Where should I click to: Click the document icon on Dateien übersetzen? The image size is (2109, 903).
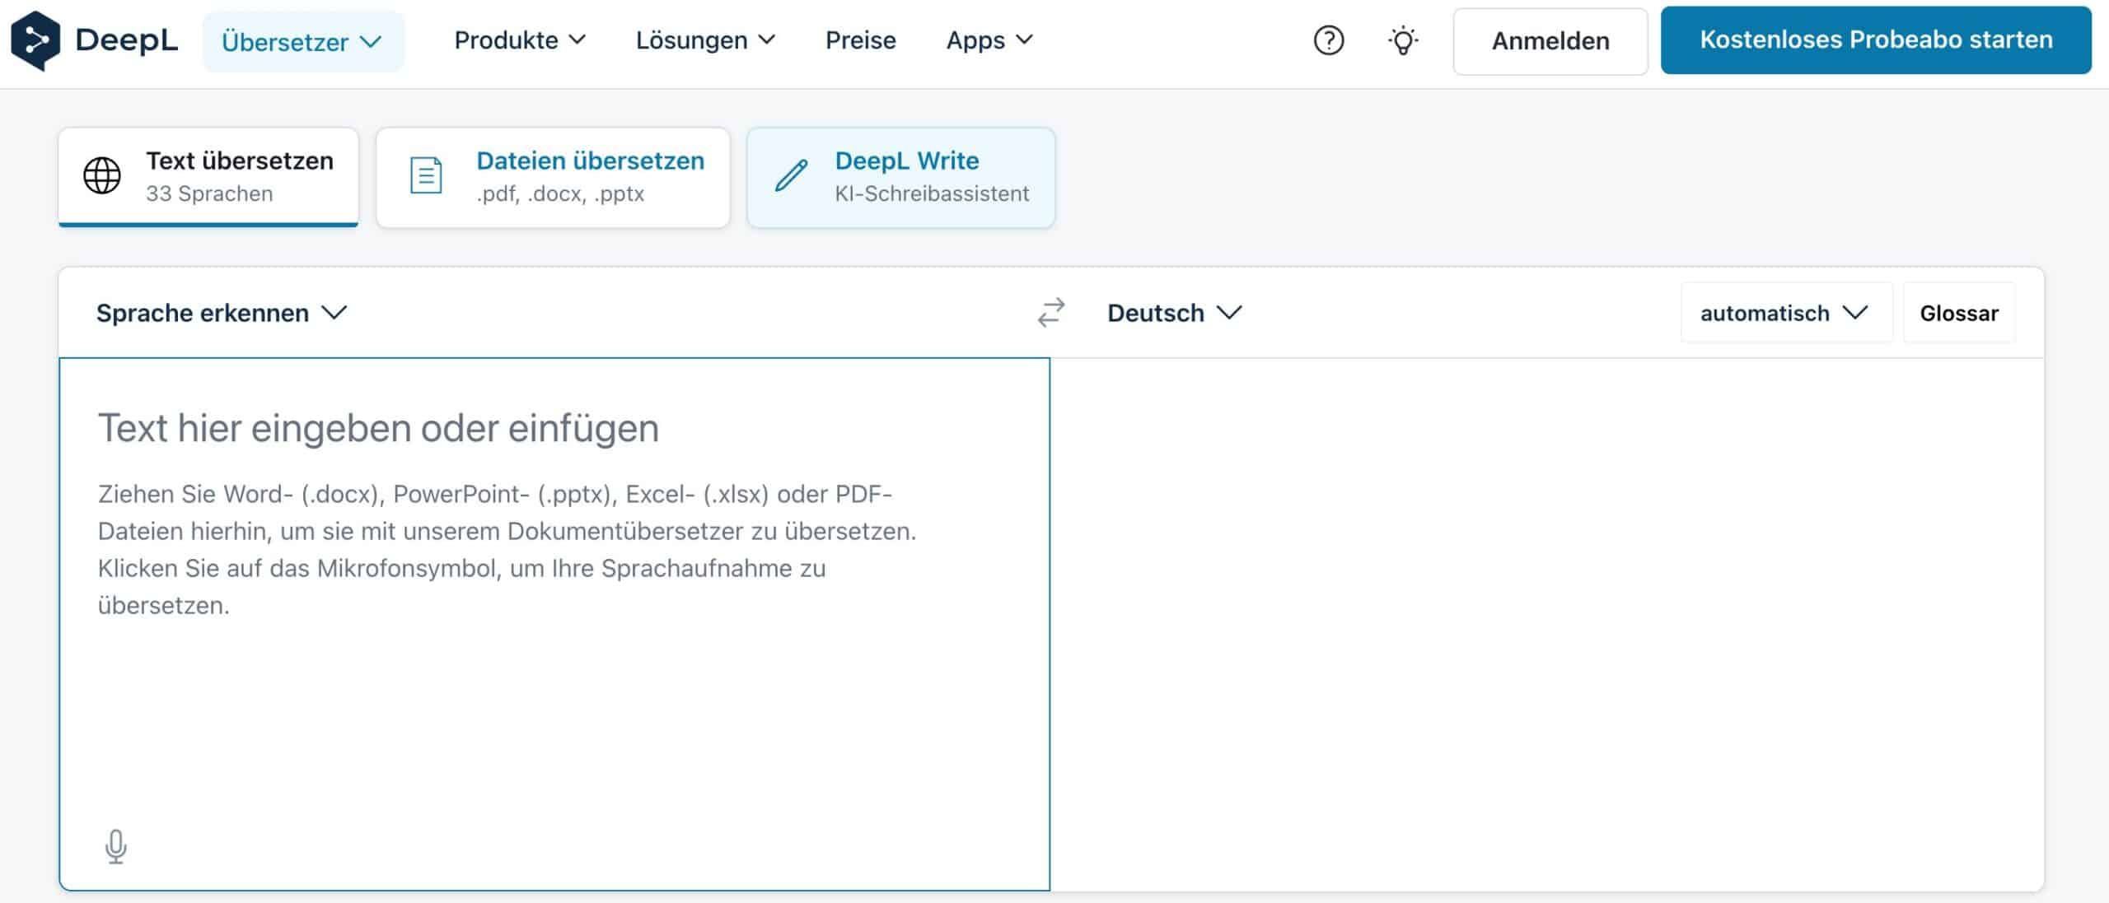click(x=426, y=175)
